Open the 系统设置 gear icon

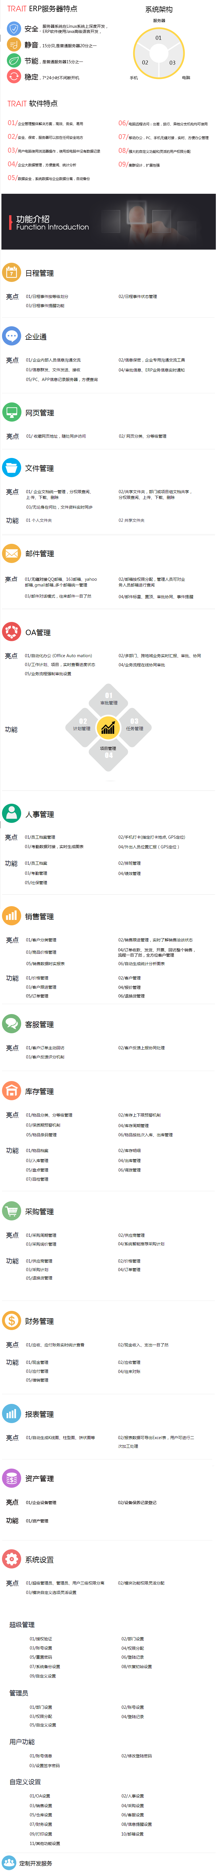pyautogui.click(x=12, y=1559)
